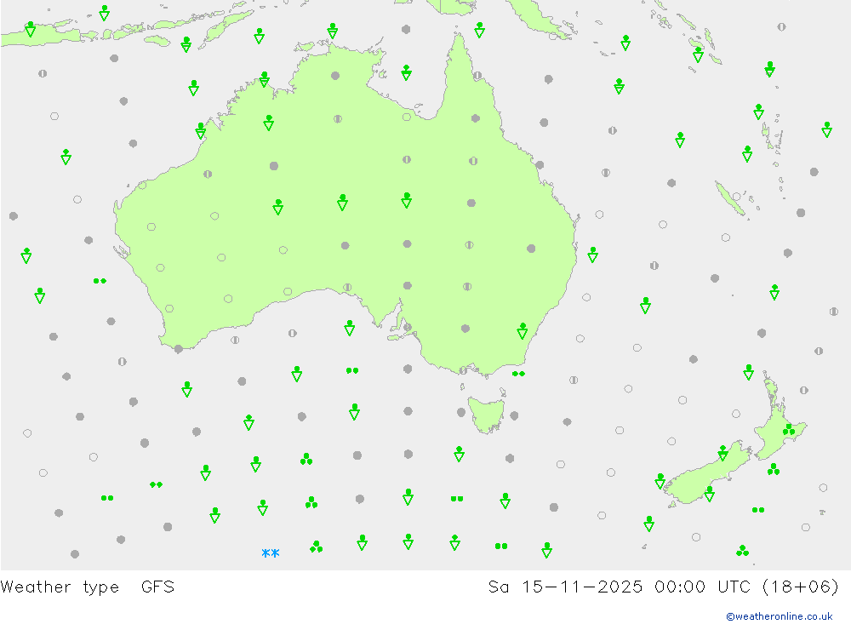Click the shower symbol on Australia's southeast coast
The image size is (851, 624).
click(x=523, y=331)
